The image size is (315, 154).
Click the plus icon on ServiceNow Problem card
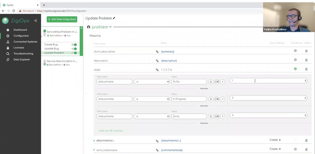click(81, 28)
